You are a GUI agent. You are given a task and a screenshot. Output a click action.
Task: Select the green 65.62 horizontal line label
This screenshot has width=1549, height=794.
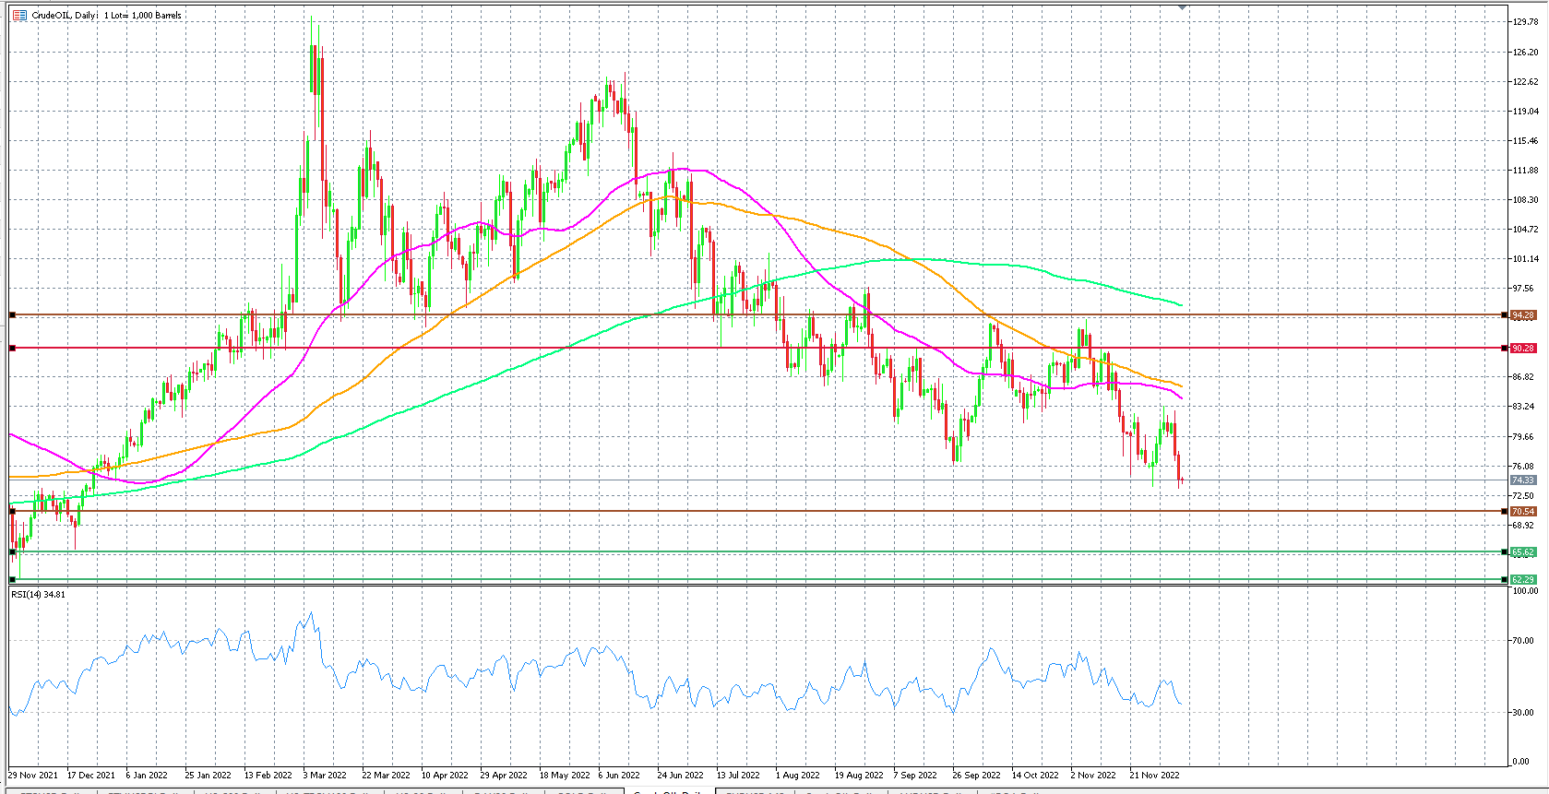(x=1523, y=552)
